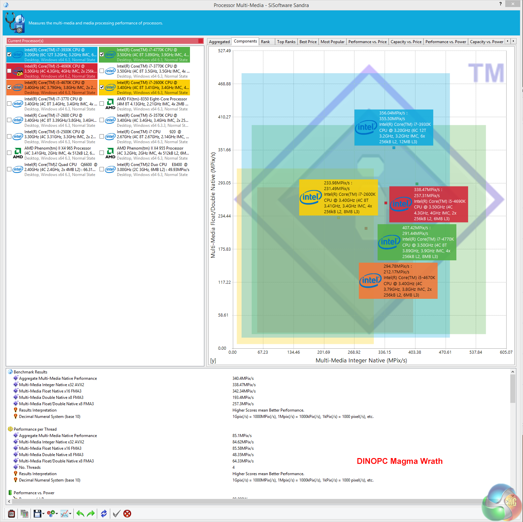The width and height of the screenshot is (523, 522).
Task: Show more tabs with right tab arrow
Action: (514, 41)
